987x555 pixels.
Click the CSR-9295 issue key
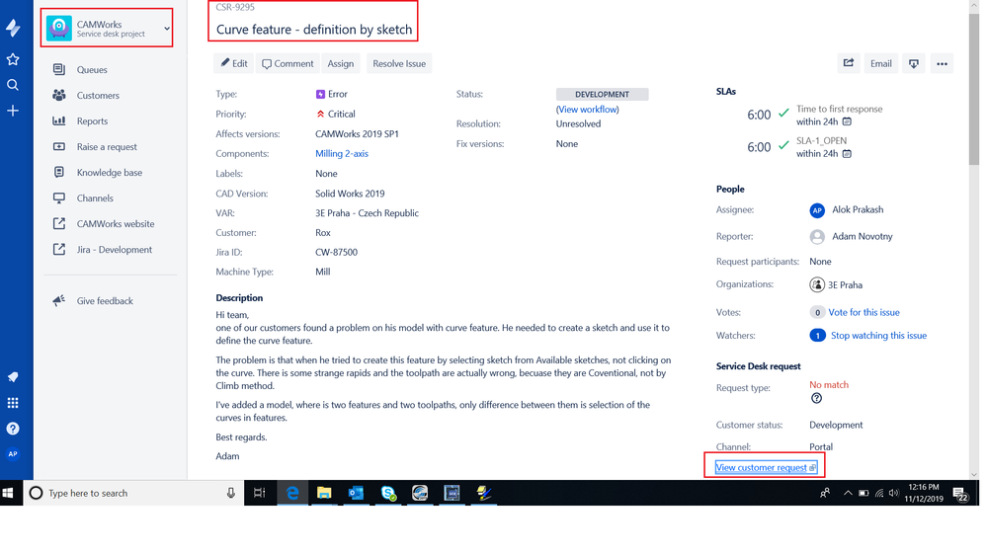click(235, 7)
